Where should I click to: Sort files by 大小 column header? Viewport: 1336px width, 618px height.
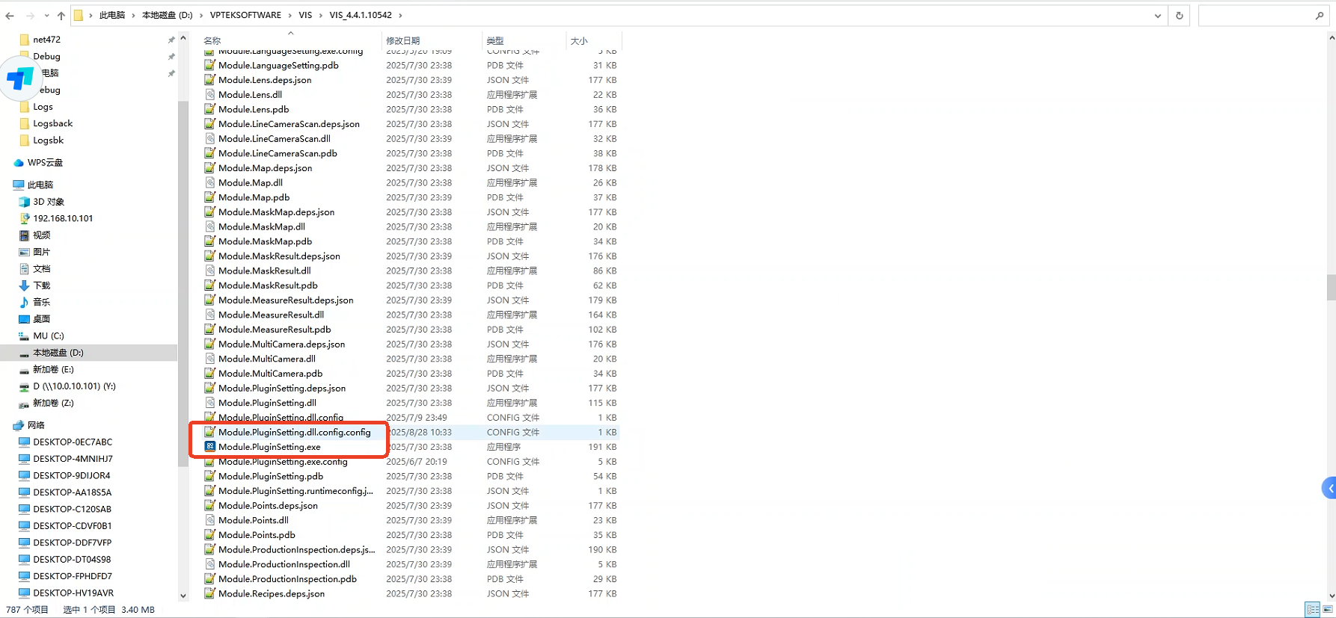(579, 41)
